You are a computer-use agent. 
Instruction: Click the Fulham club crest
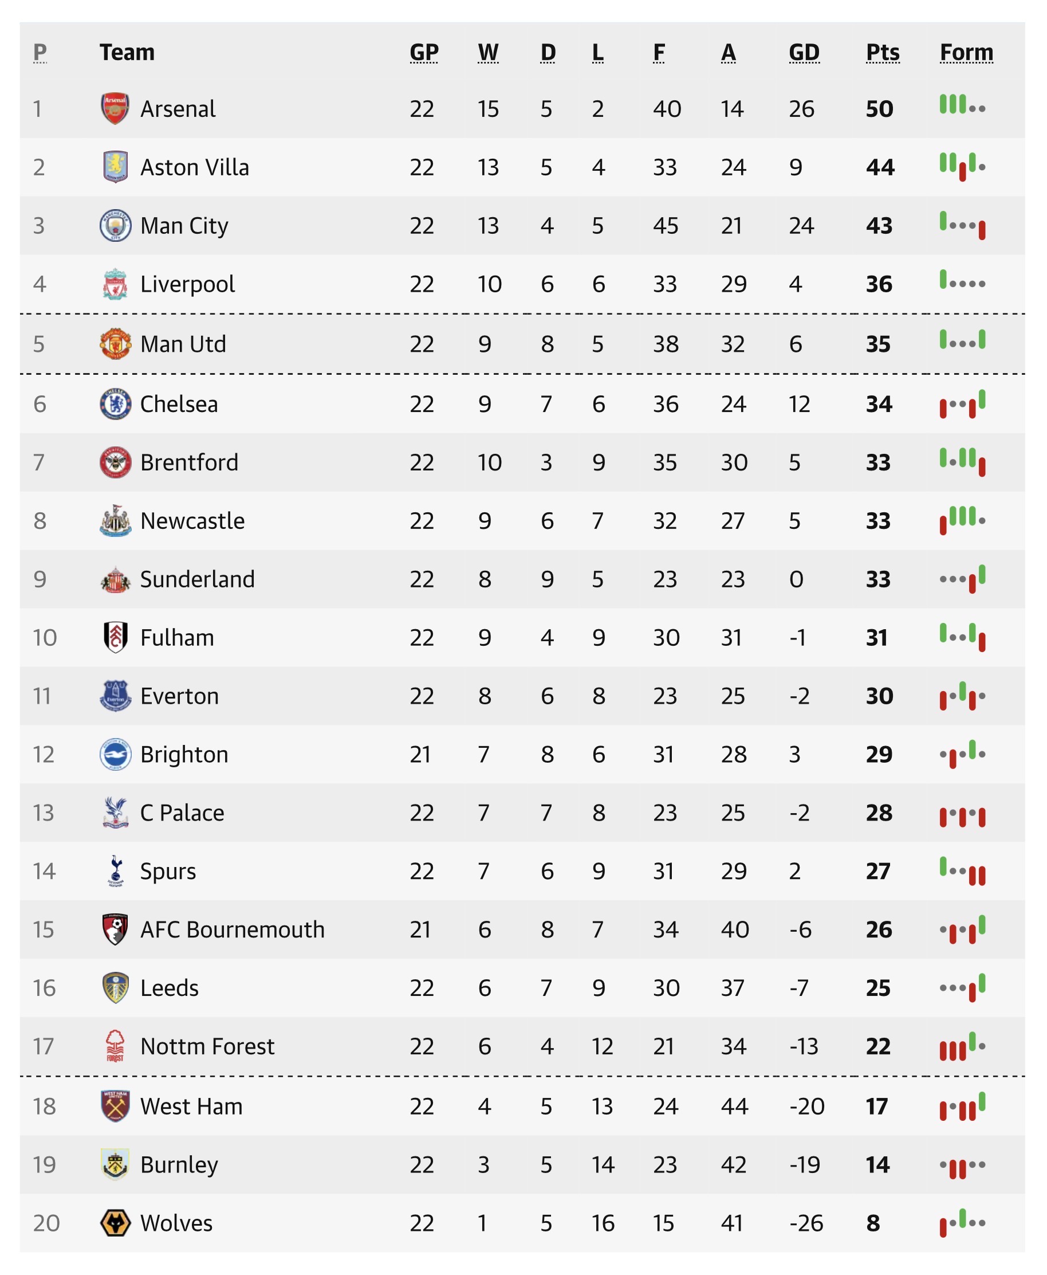pyautogui.click(x=115, y=638)
